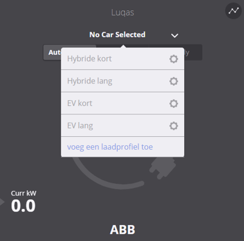Click the ABB charger label
The height and width of the screenshot is (241, 244).
[122, 229]
